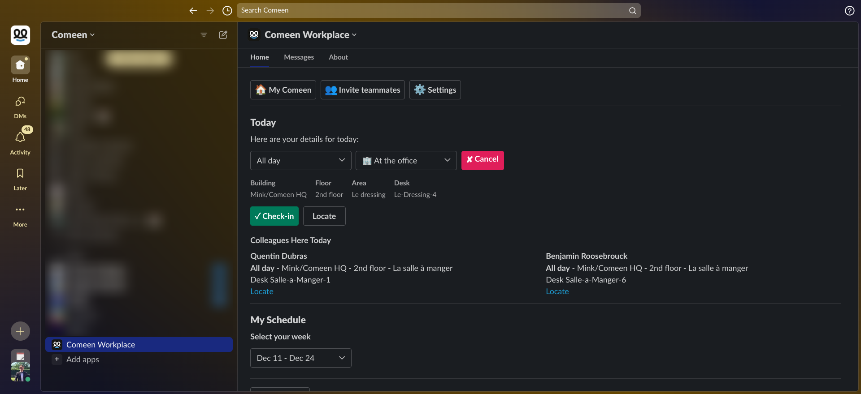Click the Today heading
The height and width of the screenshot is (394, 861).
(263, 123)
